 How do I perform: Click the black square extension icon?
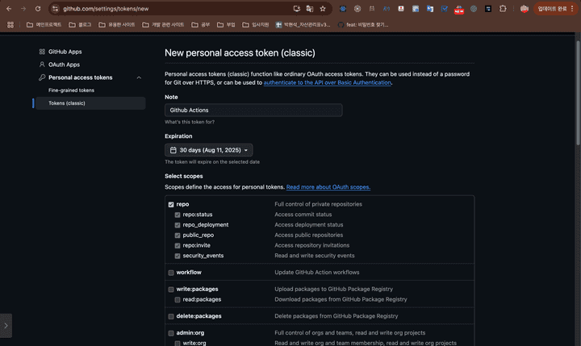tap(488, 9)
